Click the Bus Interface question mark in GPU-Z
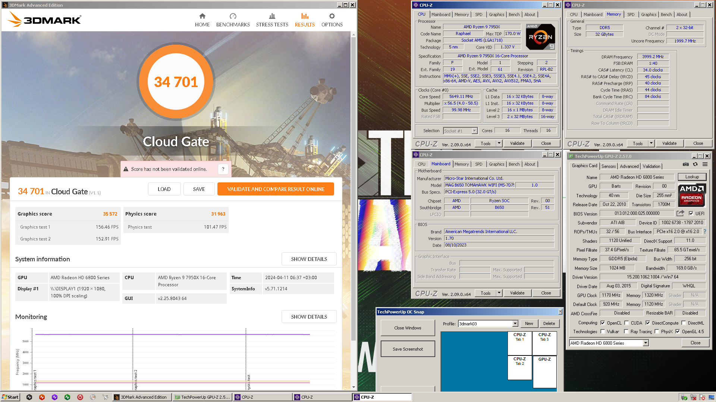This screenshot has width=716, height=402. tap(705, 232)
